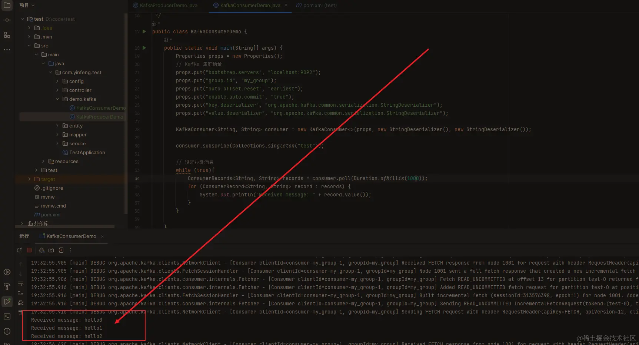Run class KafkaConsumerDemo from gutter line 17
Image resolution: width=639 pixels, height=345 pixels.
tap(144, 31)
